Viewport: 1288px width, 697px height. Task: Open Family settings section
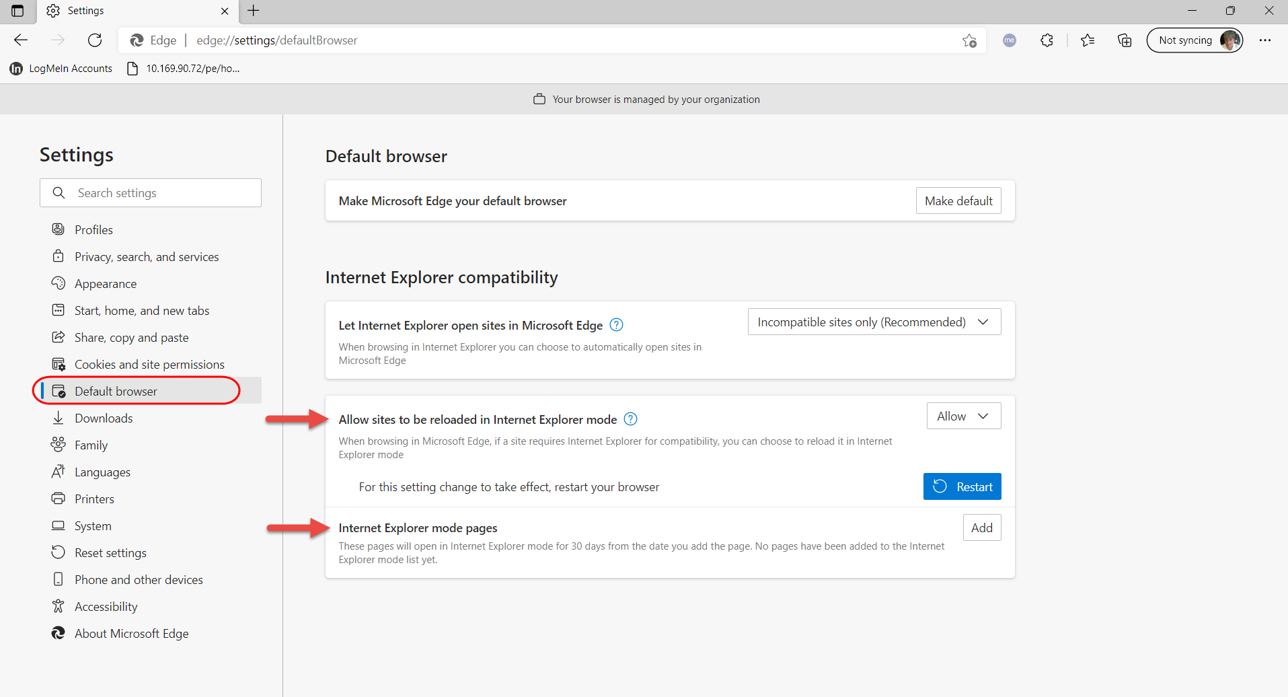pyautogui.click(x=151, y=445)
